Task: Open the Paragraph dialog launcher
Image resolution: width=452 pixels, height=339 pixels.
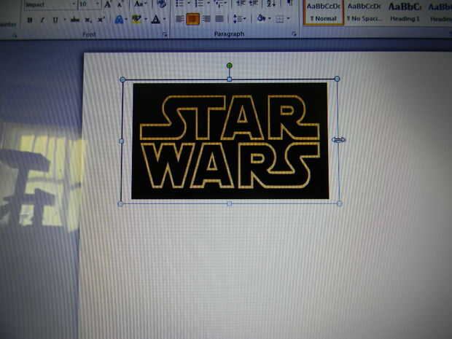Action: (x=294, y=34)
